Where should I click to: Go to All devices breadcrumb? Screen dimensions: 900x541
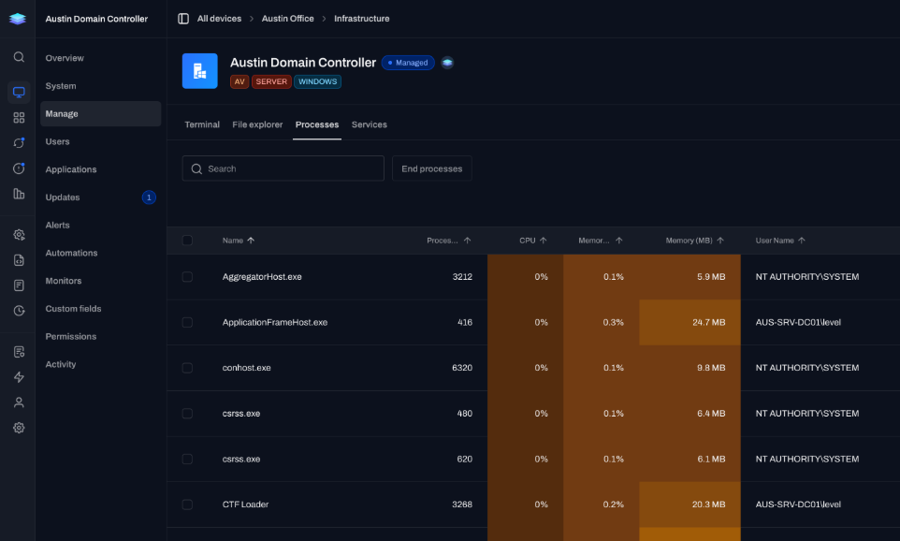[x=219, y=19]
